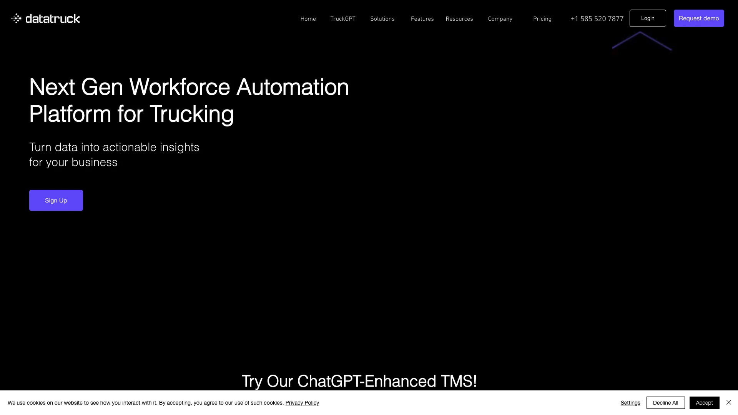Open the Home menu item
This screenshot has width=738, height=415.
click(x=307, y=19)
